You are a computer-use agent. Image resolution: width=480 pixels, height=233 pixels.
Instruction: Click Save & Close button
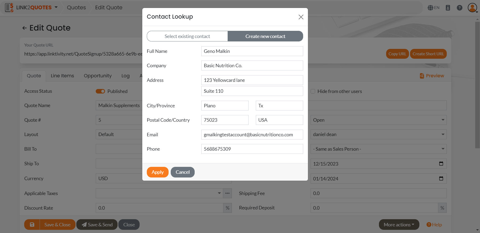click(x=57, y=225)
